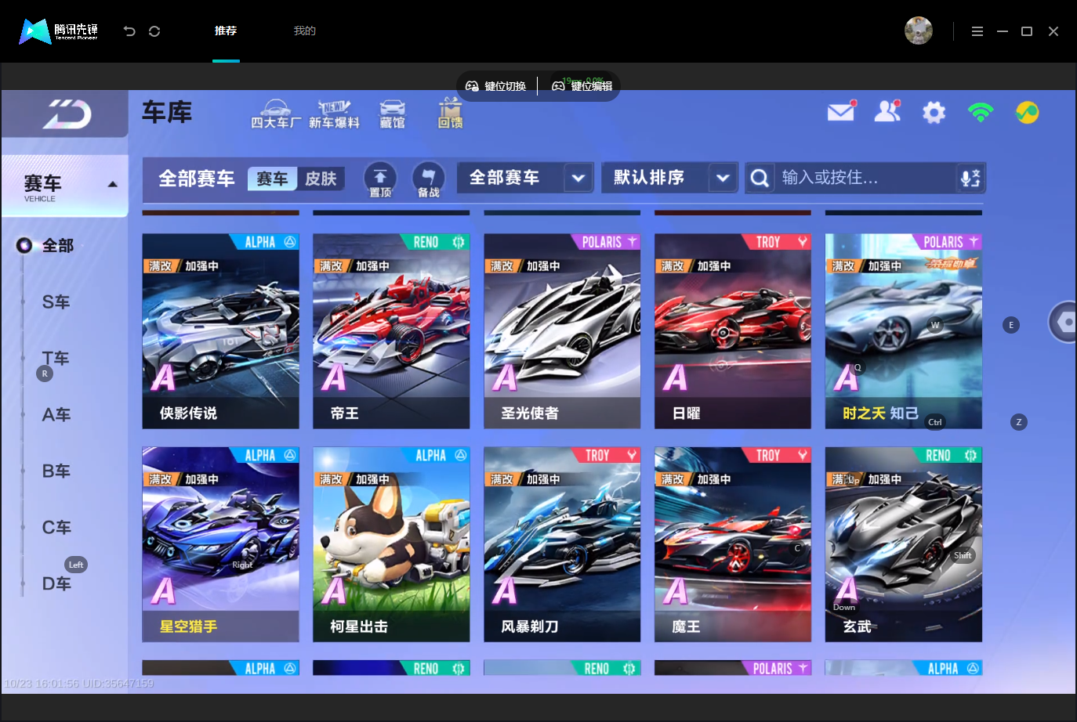Open the 藏馆 collection icon
Viewport: 1077px width, 722px height.
point(393,114)
